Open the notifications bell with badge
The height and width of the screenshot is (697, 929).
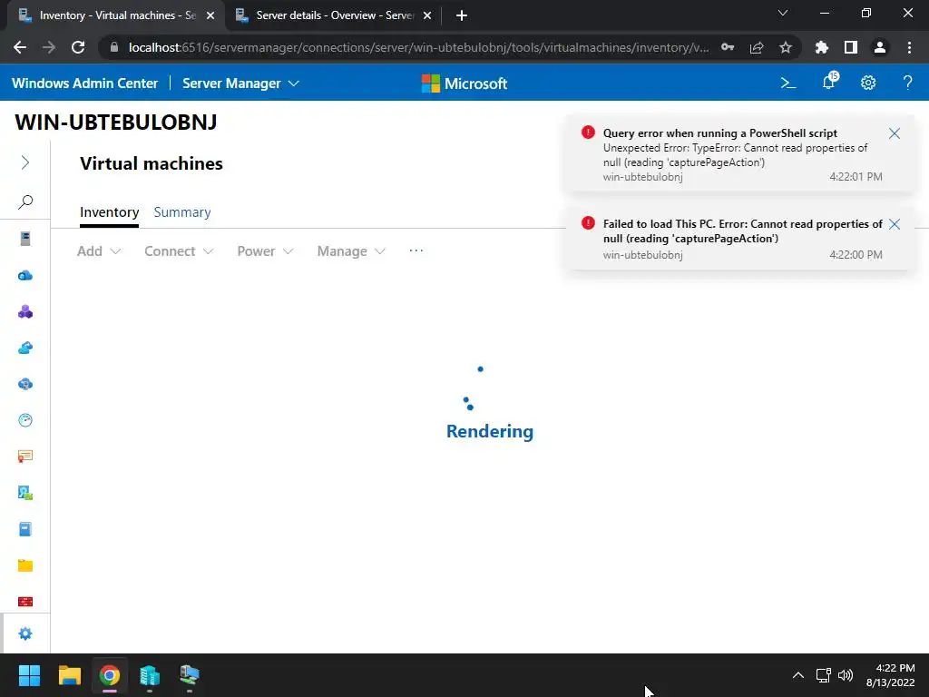point(829,82)
